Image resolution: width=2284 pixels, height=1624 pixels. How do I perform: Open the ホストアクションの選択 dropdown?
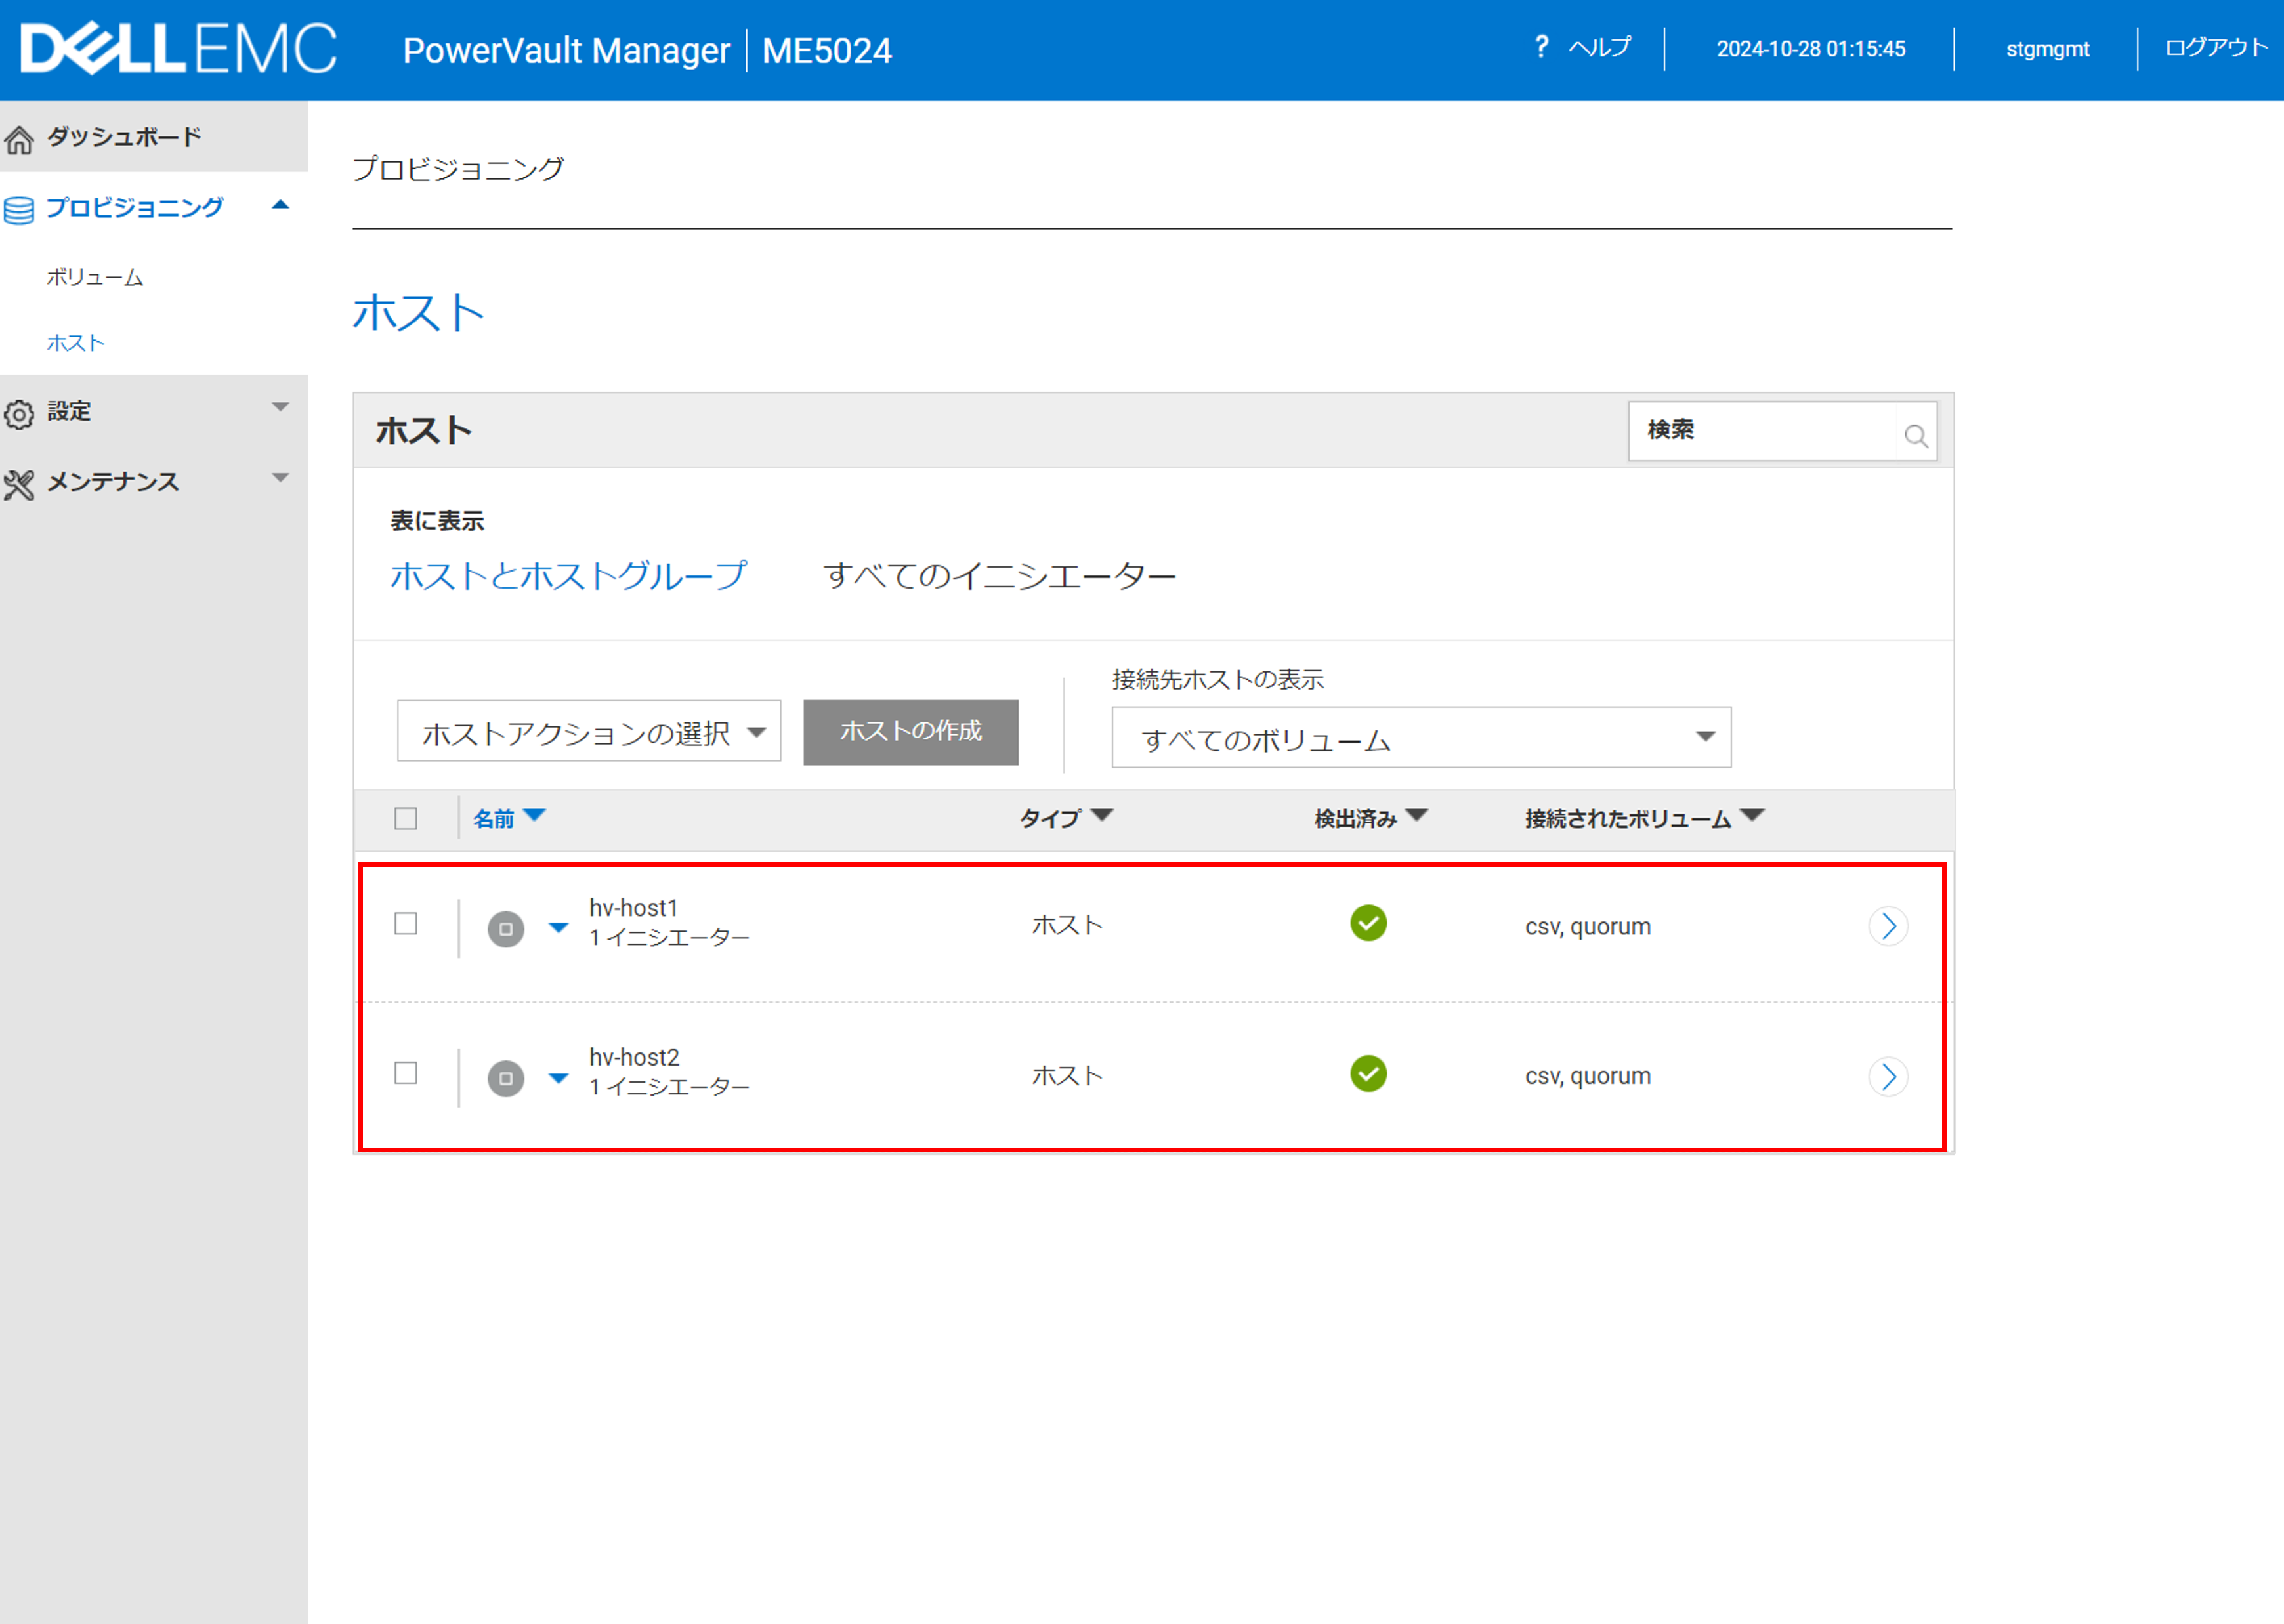(x=589, y=732)
